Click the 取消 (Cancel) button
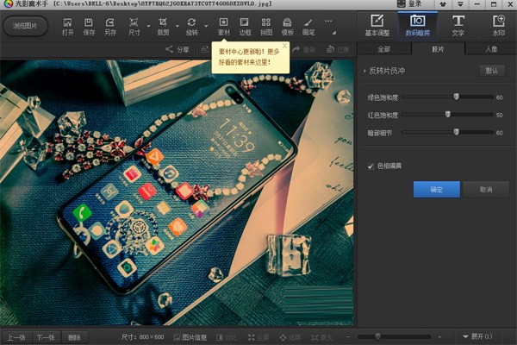The width and height of the screenshot is (517, 345). click(486, 189)
